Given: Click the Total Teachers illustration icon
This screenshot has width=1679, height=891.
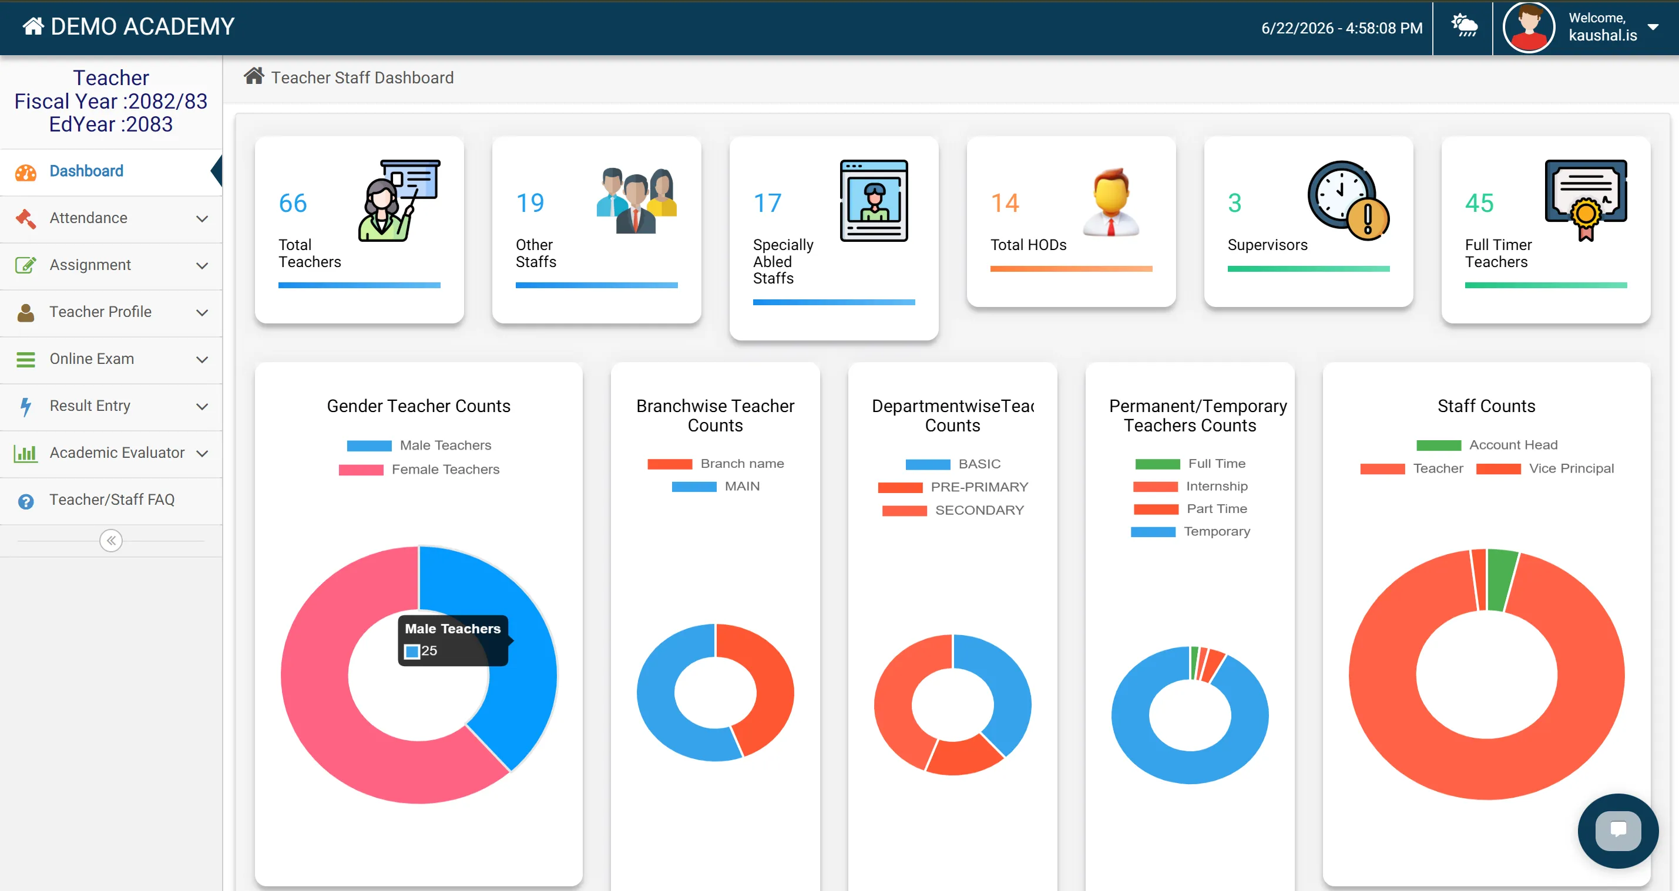Looking at the screenshot, I should pyautogui.click(x=399, y=201).
